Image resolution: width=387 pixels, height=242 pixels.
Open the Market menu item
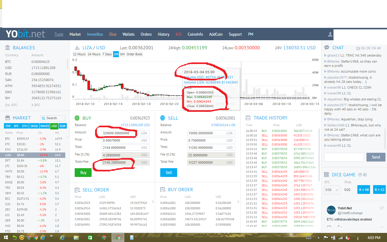pyautogui.click(x=75, y=34)
